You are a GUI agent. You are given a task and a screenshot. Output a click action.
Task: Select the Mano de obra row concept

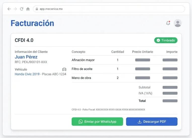tap(81, 78)
